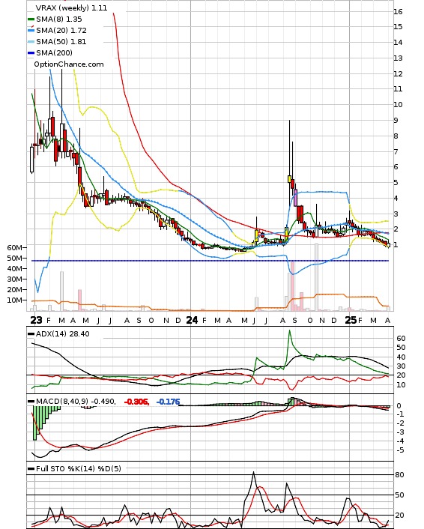Click the VRAX (weekly) 1.11 title
This screenshot has width=424, height=529.
71,7
